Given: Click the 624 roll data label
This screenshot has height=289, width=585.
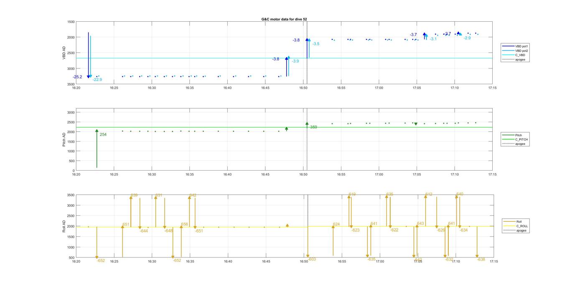Looking at the screenshot, I should click(336, 224).
